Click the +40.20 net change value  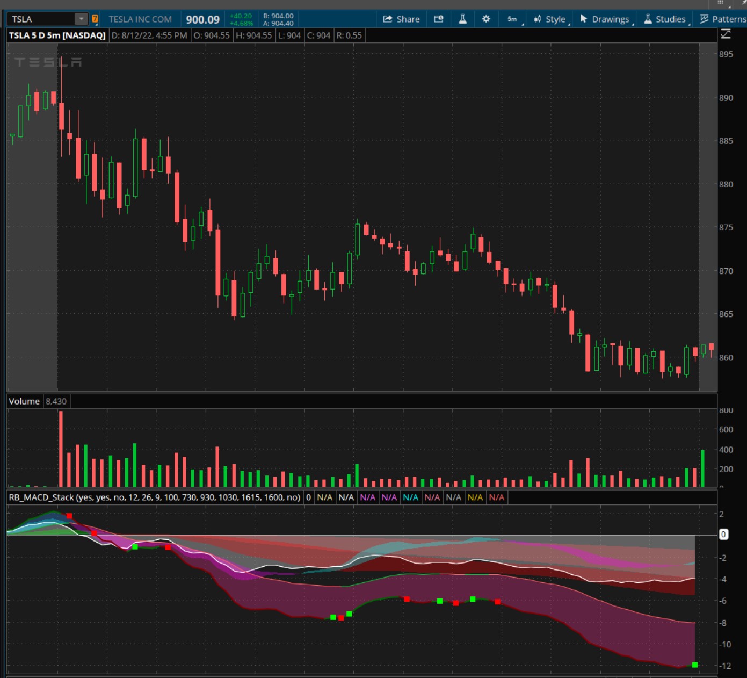pyautogui.click(x=241, y=16)
